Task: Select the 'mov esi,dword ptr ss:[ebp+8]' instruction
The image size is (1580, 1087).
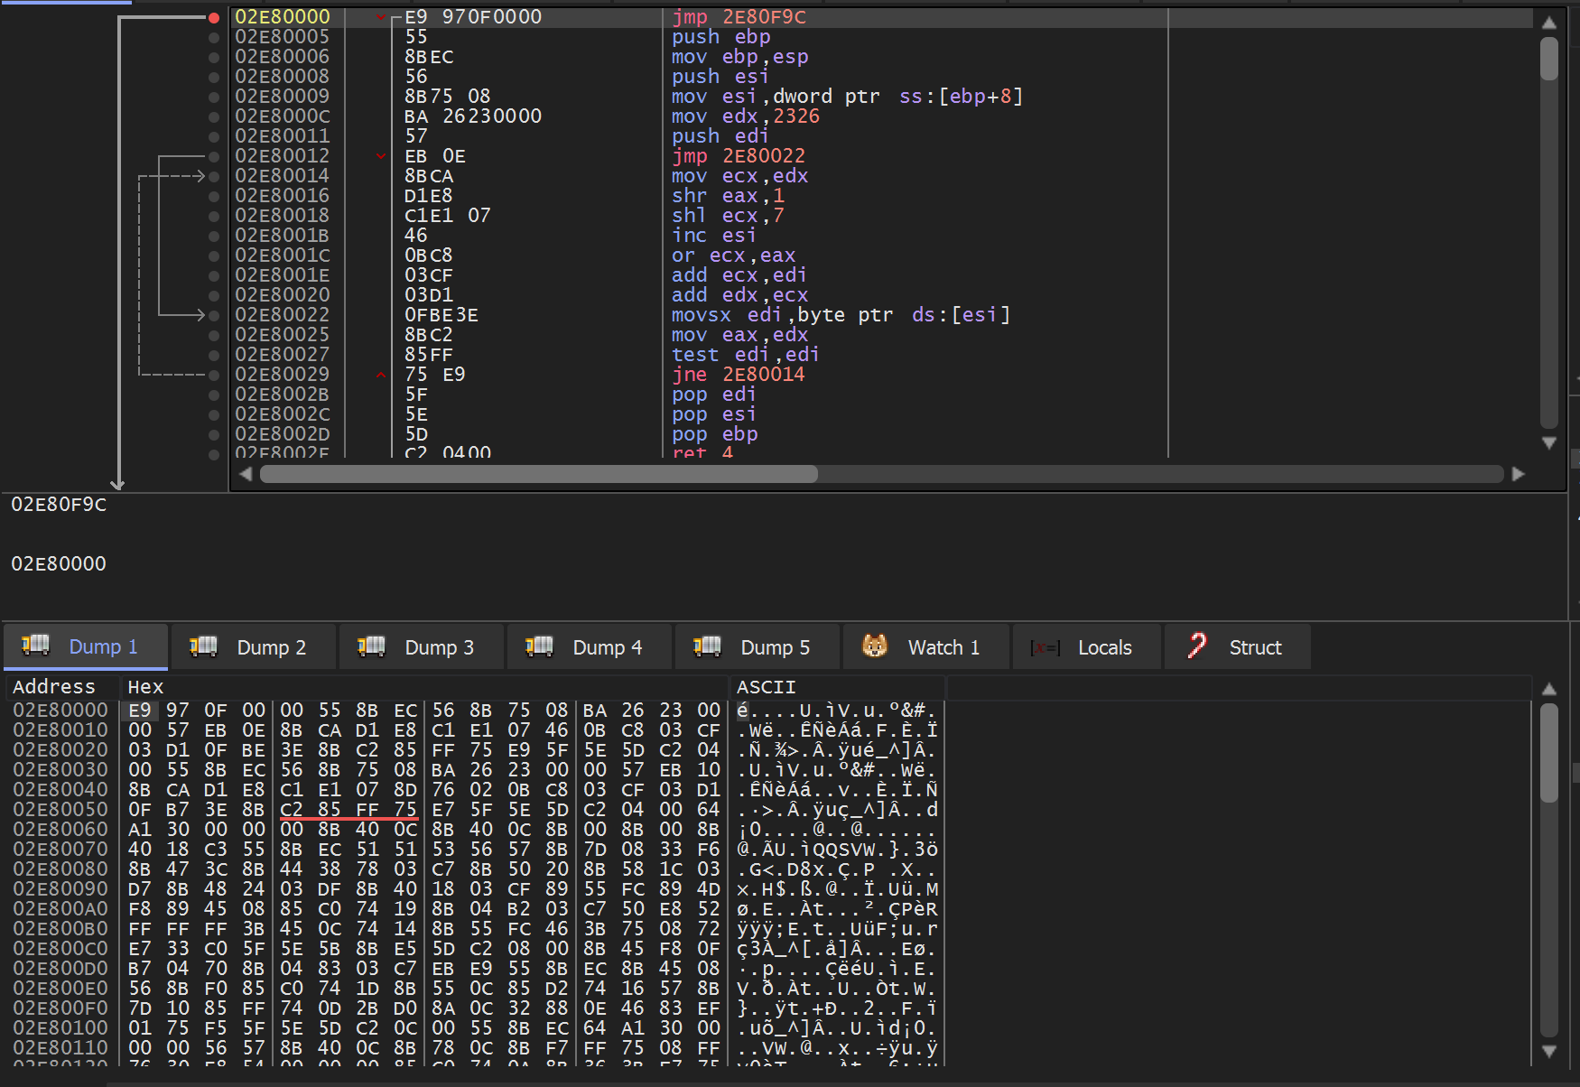Action: pos(847,97)
